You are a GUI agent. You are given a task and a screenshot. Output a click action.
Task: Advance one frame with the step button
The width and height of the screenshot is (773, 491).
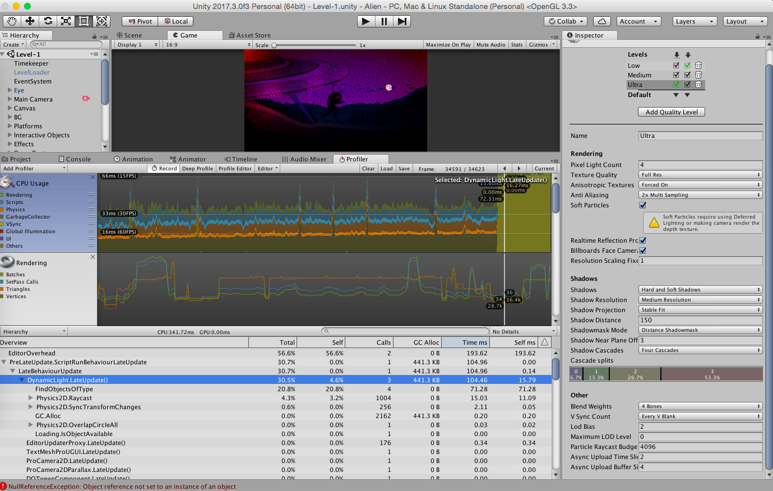tap(402, 21)
